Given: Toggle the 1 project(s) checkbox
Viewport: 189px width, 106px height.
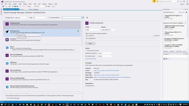Looking at the screenshot, I should click(87, 36).
